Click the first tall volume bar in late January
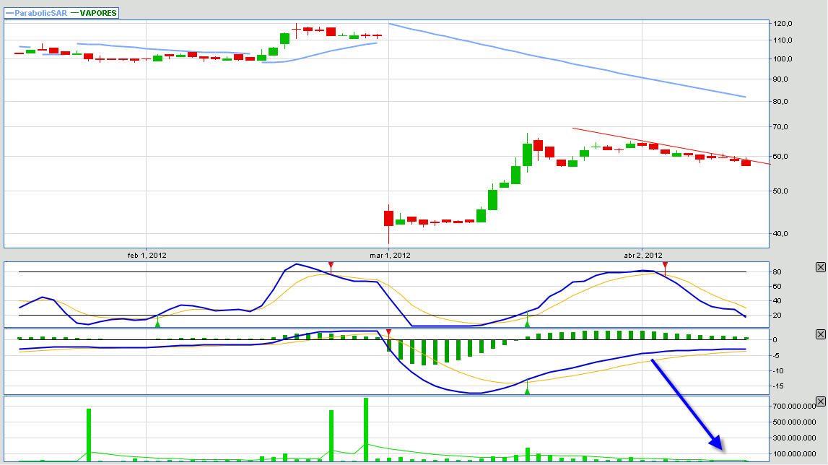This screenshot has width=828, height=465. (89, 435)
